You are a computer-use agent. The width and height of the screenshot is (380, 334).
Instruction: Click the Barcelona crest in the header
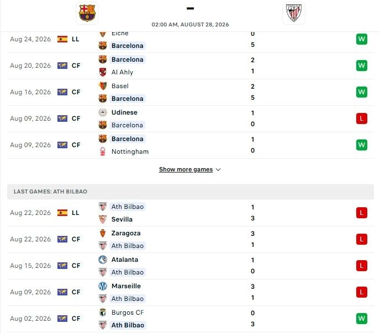click(87, 13)
